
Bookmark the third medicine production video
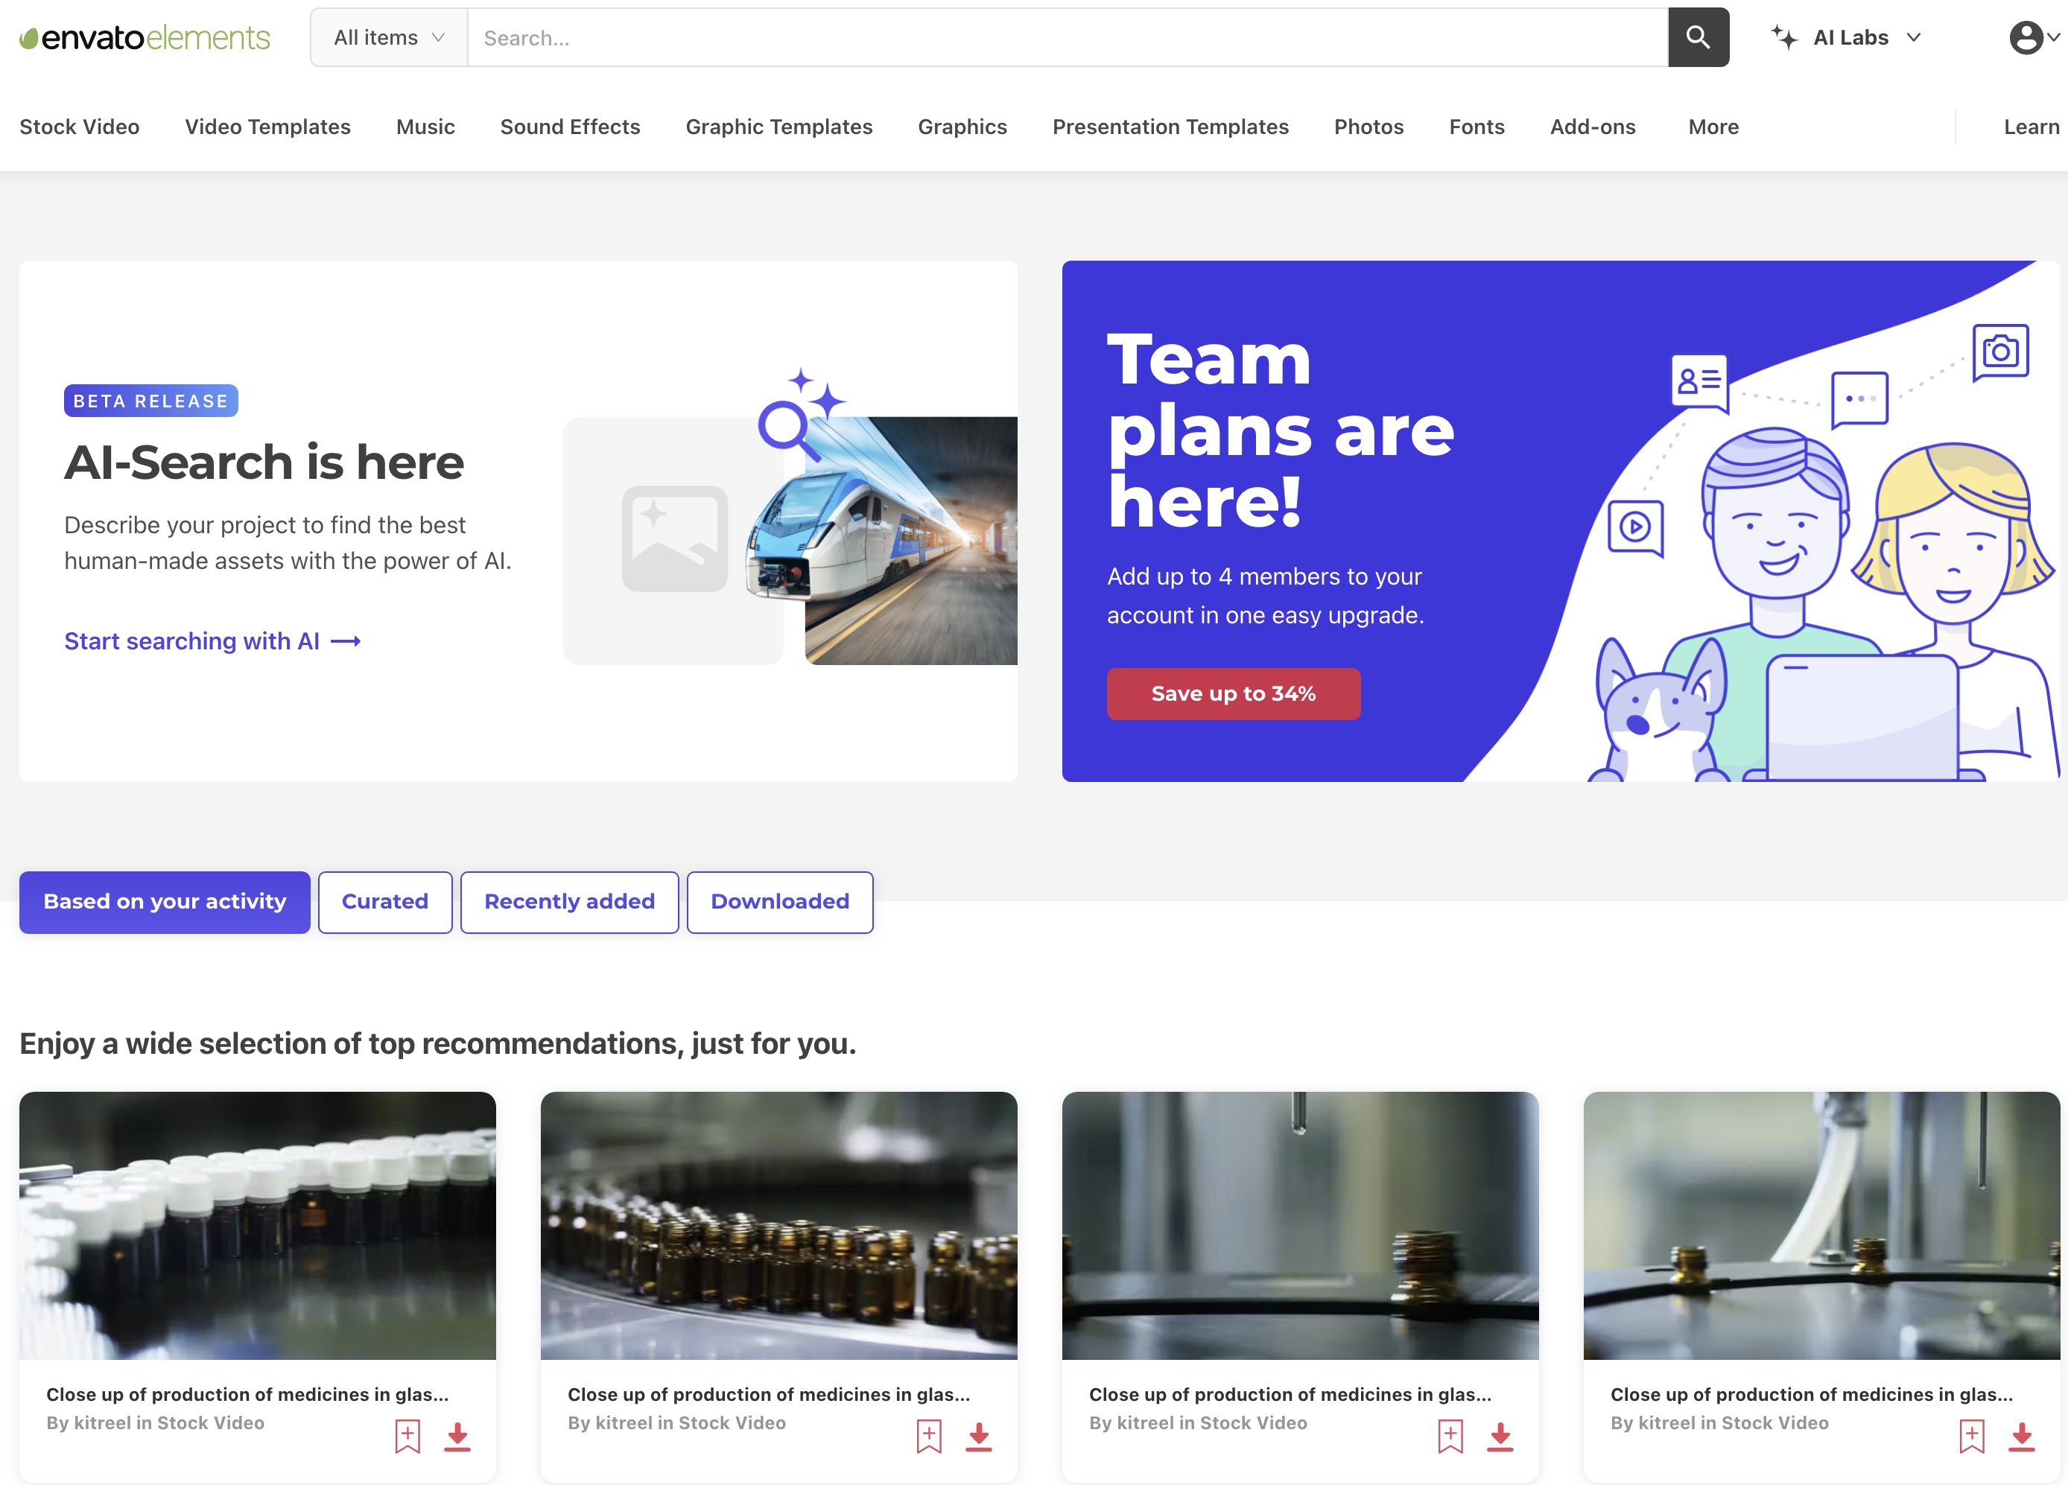click(x=1450, y=1437)
